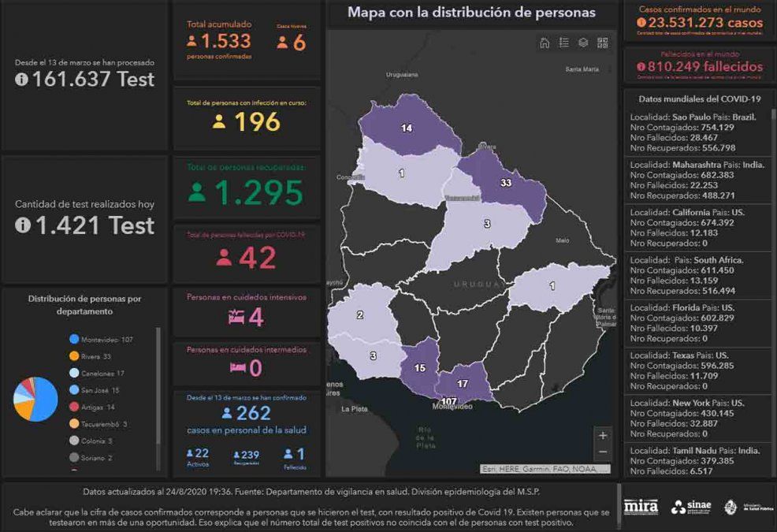The image size is (777, 532).
Task: Click the Rivera orange legend swatch
Action: click(74, 356)
